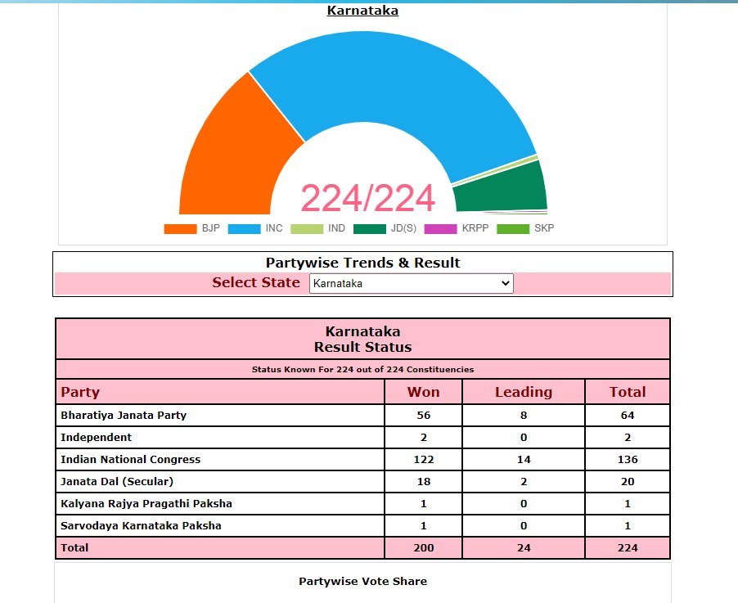Click the 224/224 count in the chart
The width and height of the screenshot is (738, 603).
click(x=367, y=198)
